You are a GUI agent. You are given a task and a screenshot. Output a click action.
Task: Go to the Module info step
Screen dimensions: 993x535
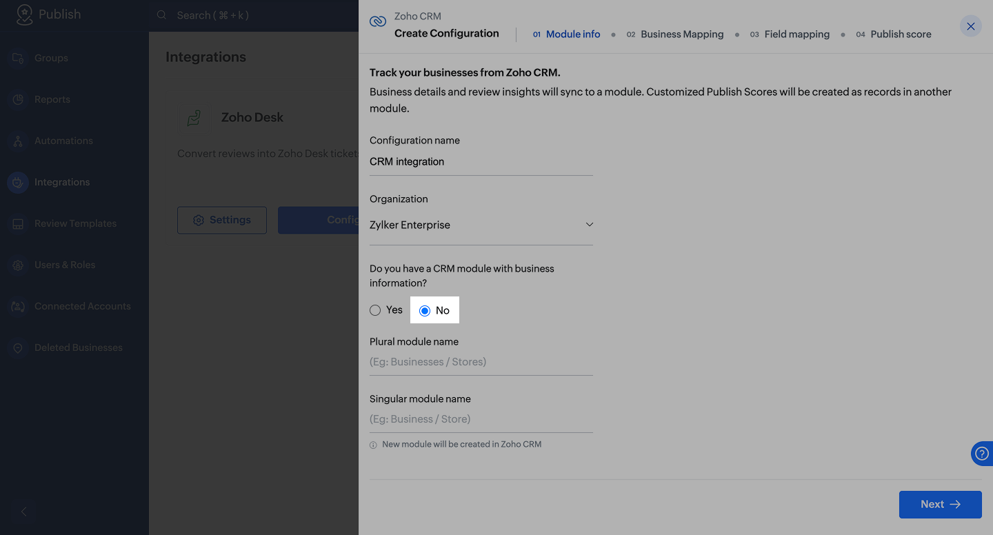click(x=566, y=34)
